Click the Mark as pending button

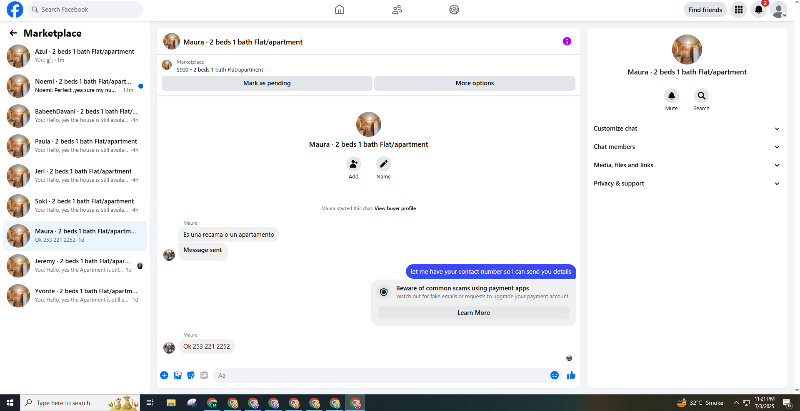(267, 83)
